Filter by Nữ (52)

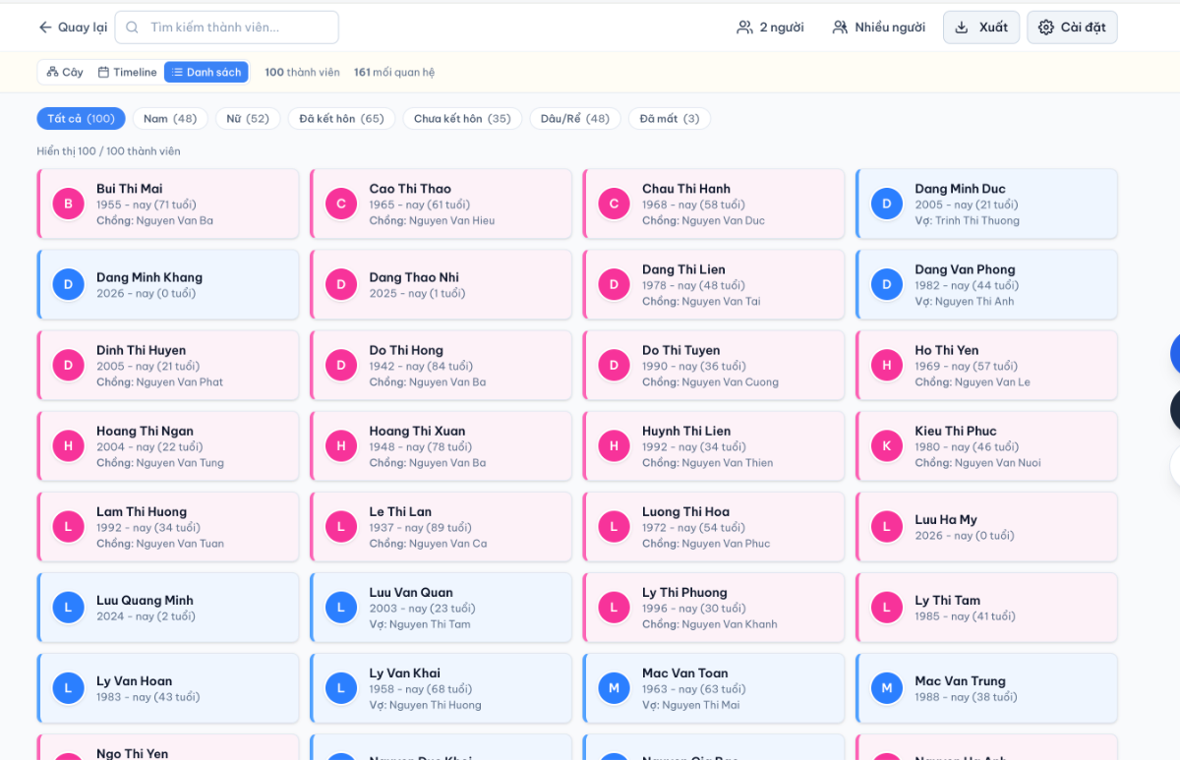[248, 119]
